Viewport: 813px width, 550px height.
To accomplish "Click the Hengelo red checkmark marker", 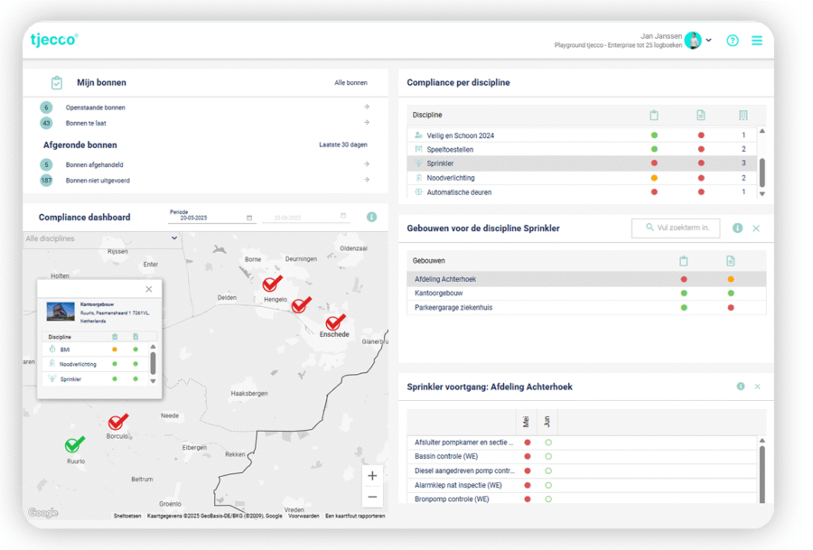I will tap(272, 284).
